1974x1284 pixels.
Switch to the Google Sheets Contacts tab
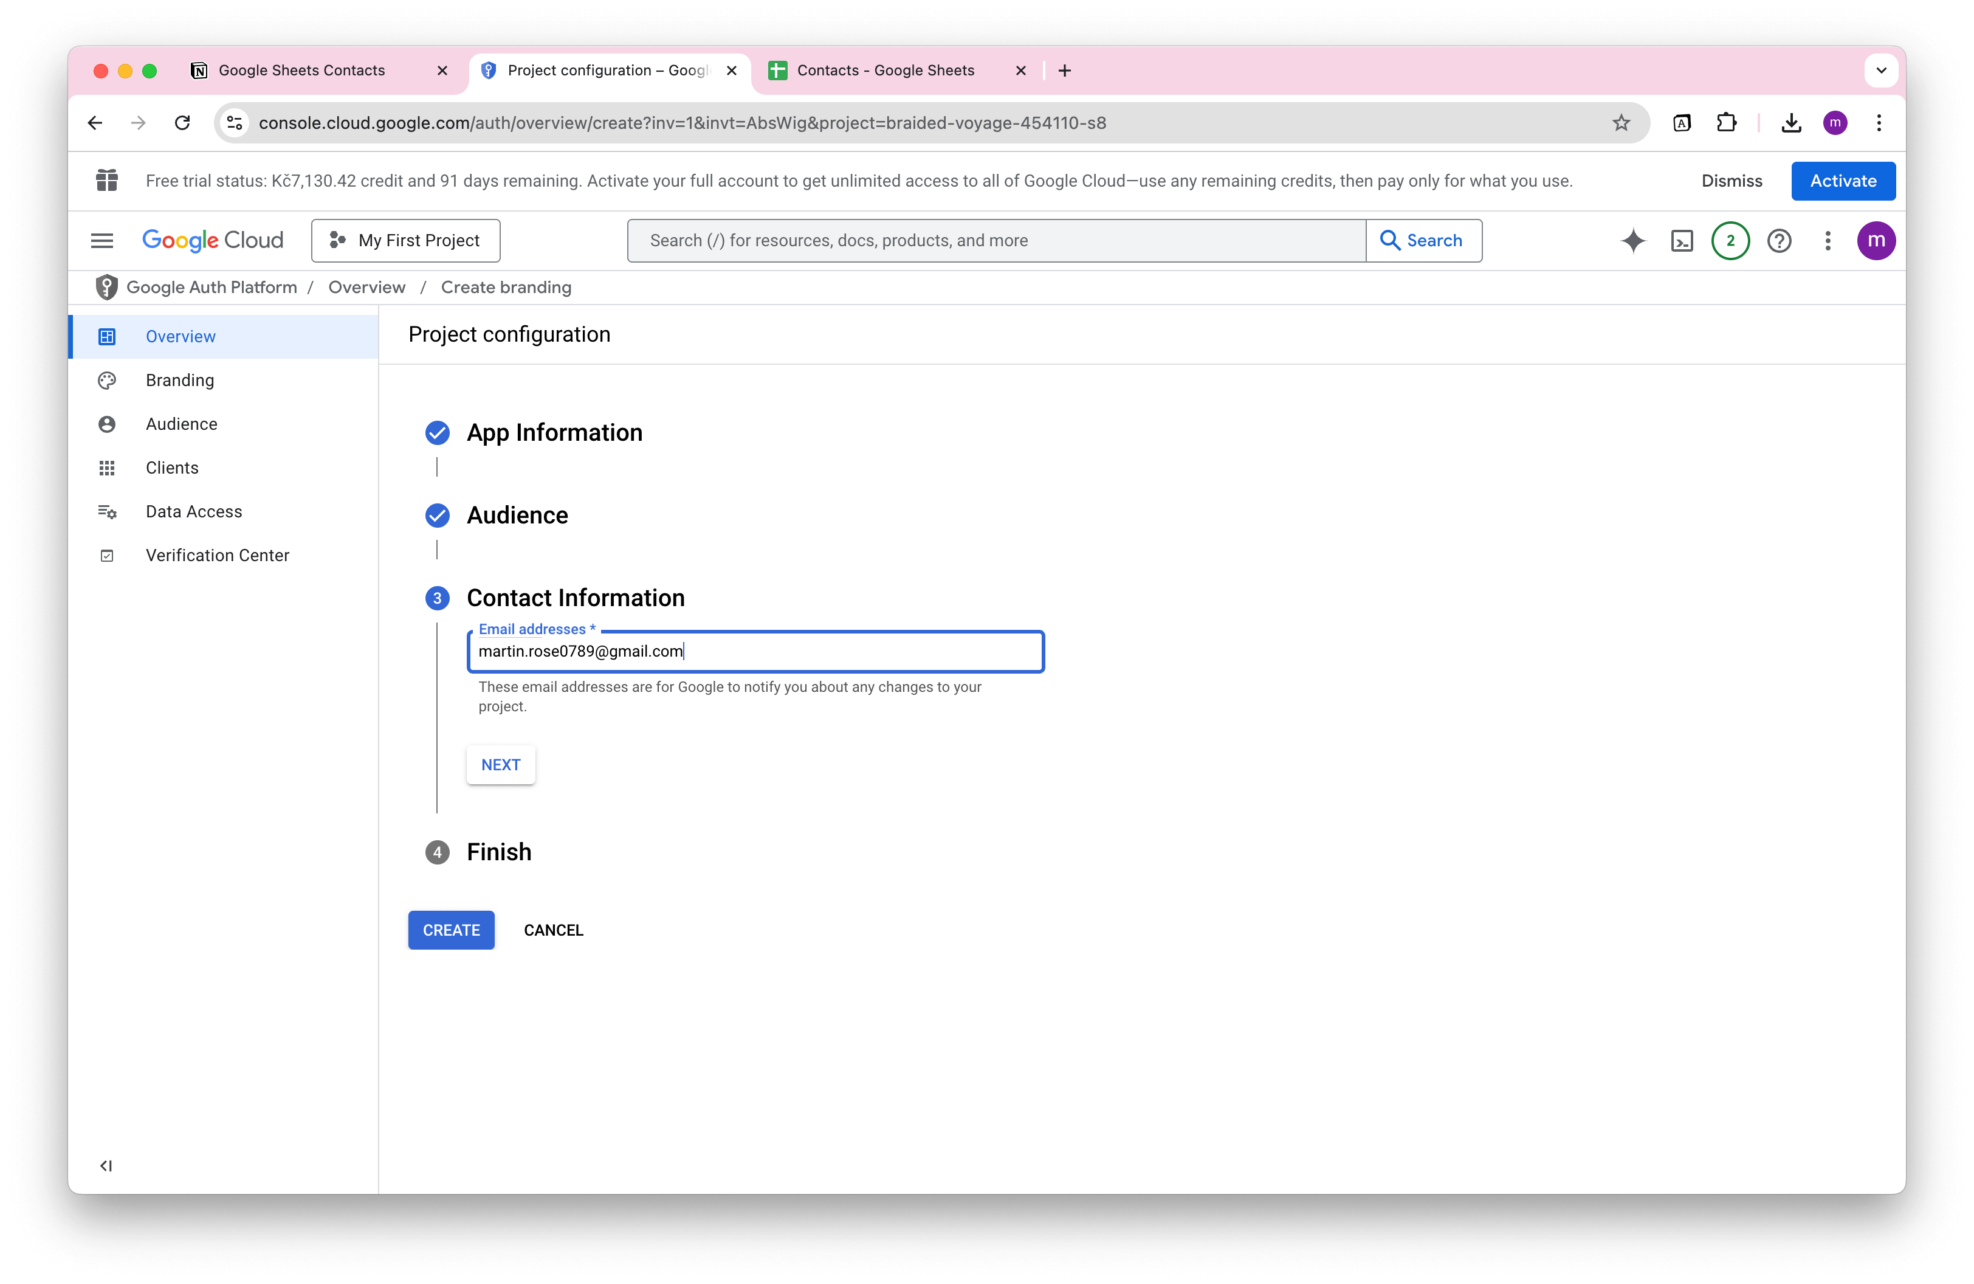pyautogui.click(x=302, y=71)
